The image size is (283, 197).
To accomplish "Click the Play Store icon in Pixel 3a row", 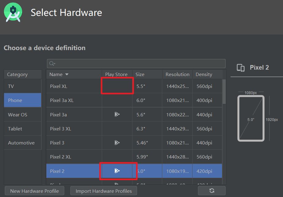I will click(x=117, y=114).
